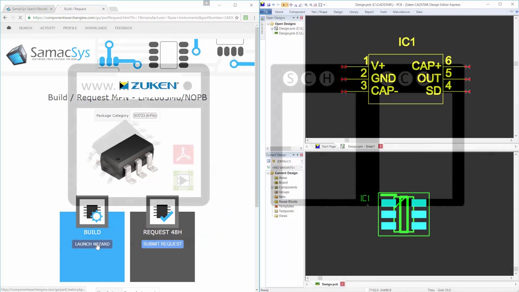Click the Mirror tool icon
Screen dimensions: 519x292
296,5
